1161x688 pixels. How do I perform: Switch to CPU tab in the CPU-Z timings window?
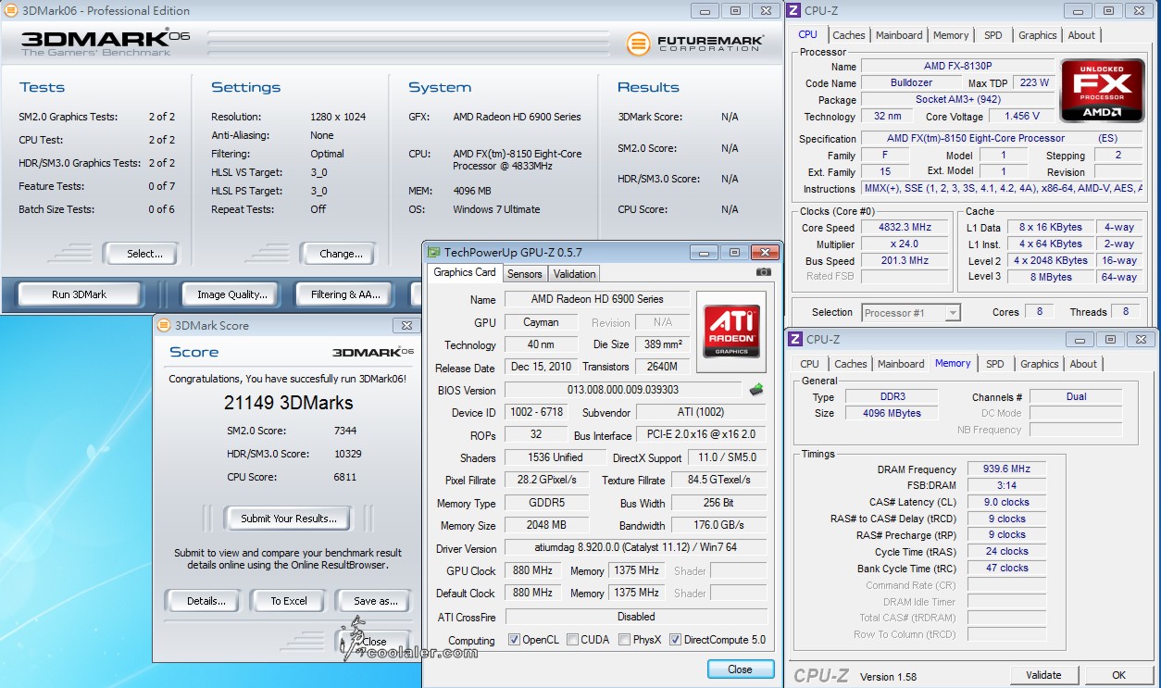(810, 364)
